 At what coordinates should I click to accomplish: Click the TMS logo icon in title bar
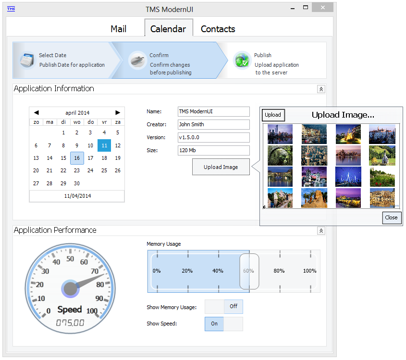click(x=11, y=9)
